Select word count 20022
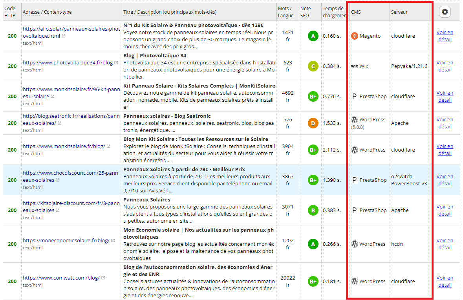Screen dimensions: 463x300 click(x=287, y=278)
